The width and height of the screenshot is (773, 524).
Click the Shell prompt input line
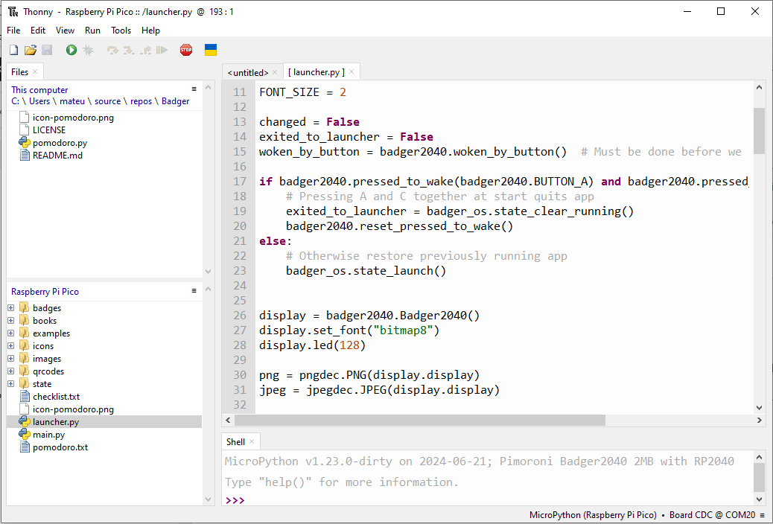488,500
